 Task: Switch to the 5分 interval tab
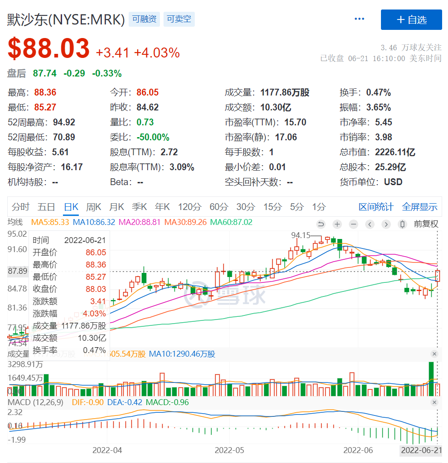297,207
